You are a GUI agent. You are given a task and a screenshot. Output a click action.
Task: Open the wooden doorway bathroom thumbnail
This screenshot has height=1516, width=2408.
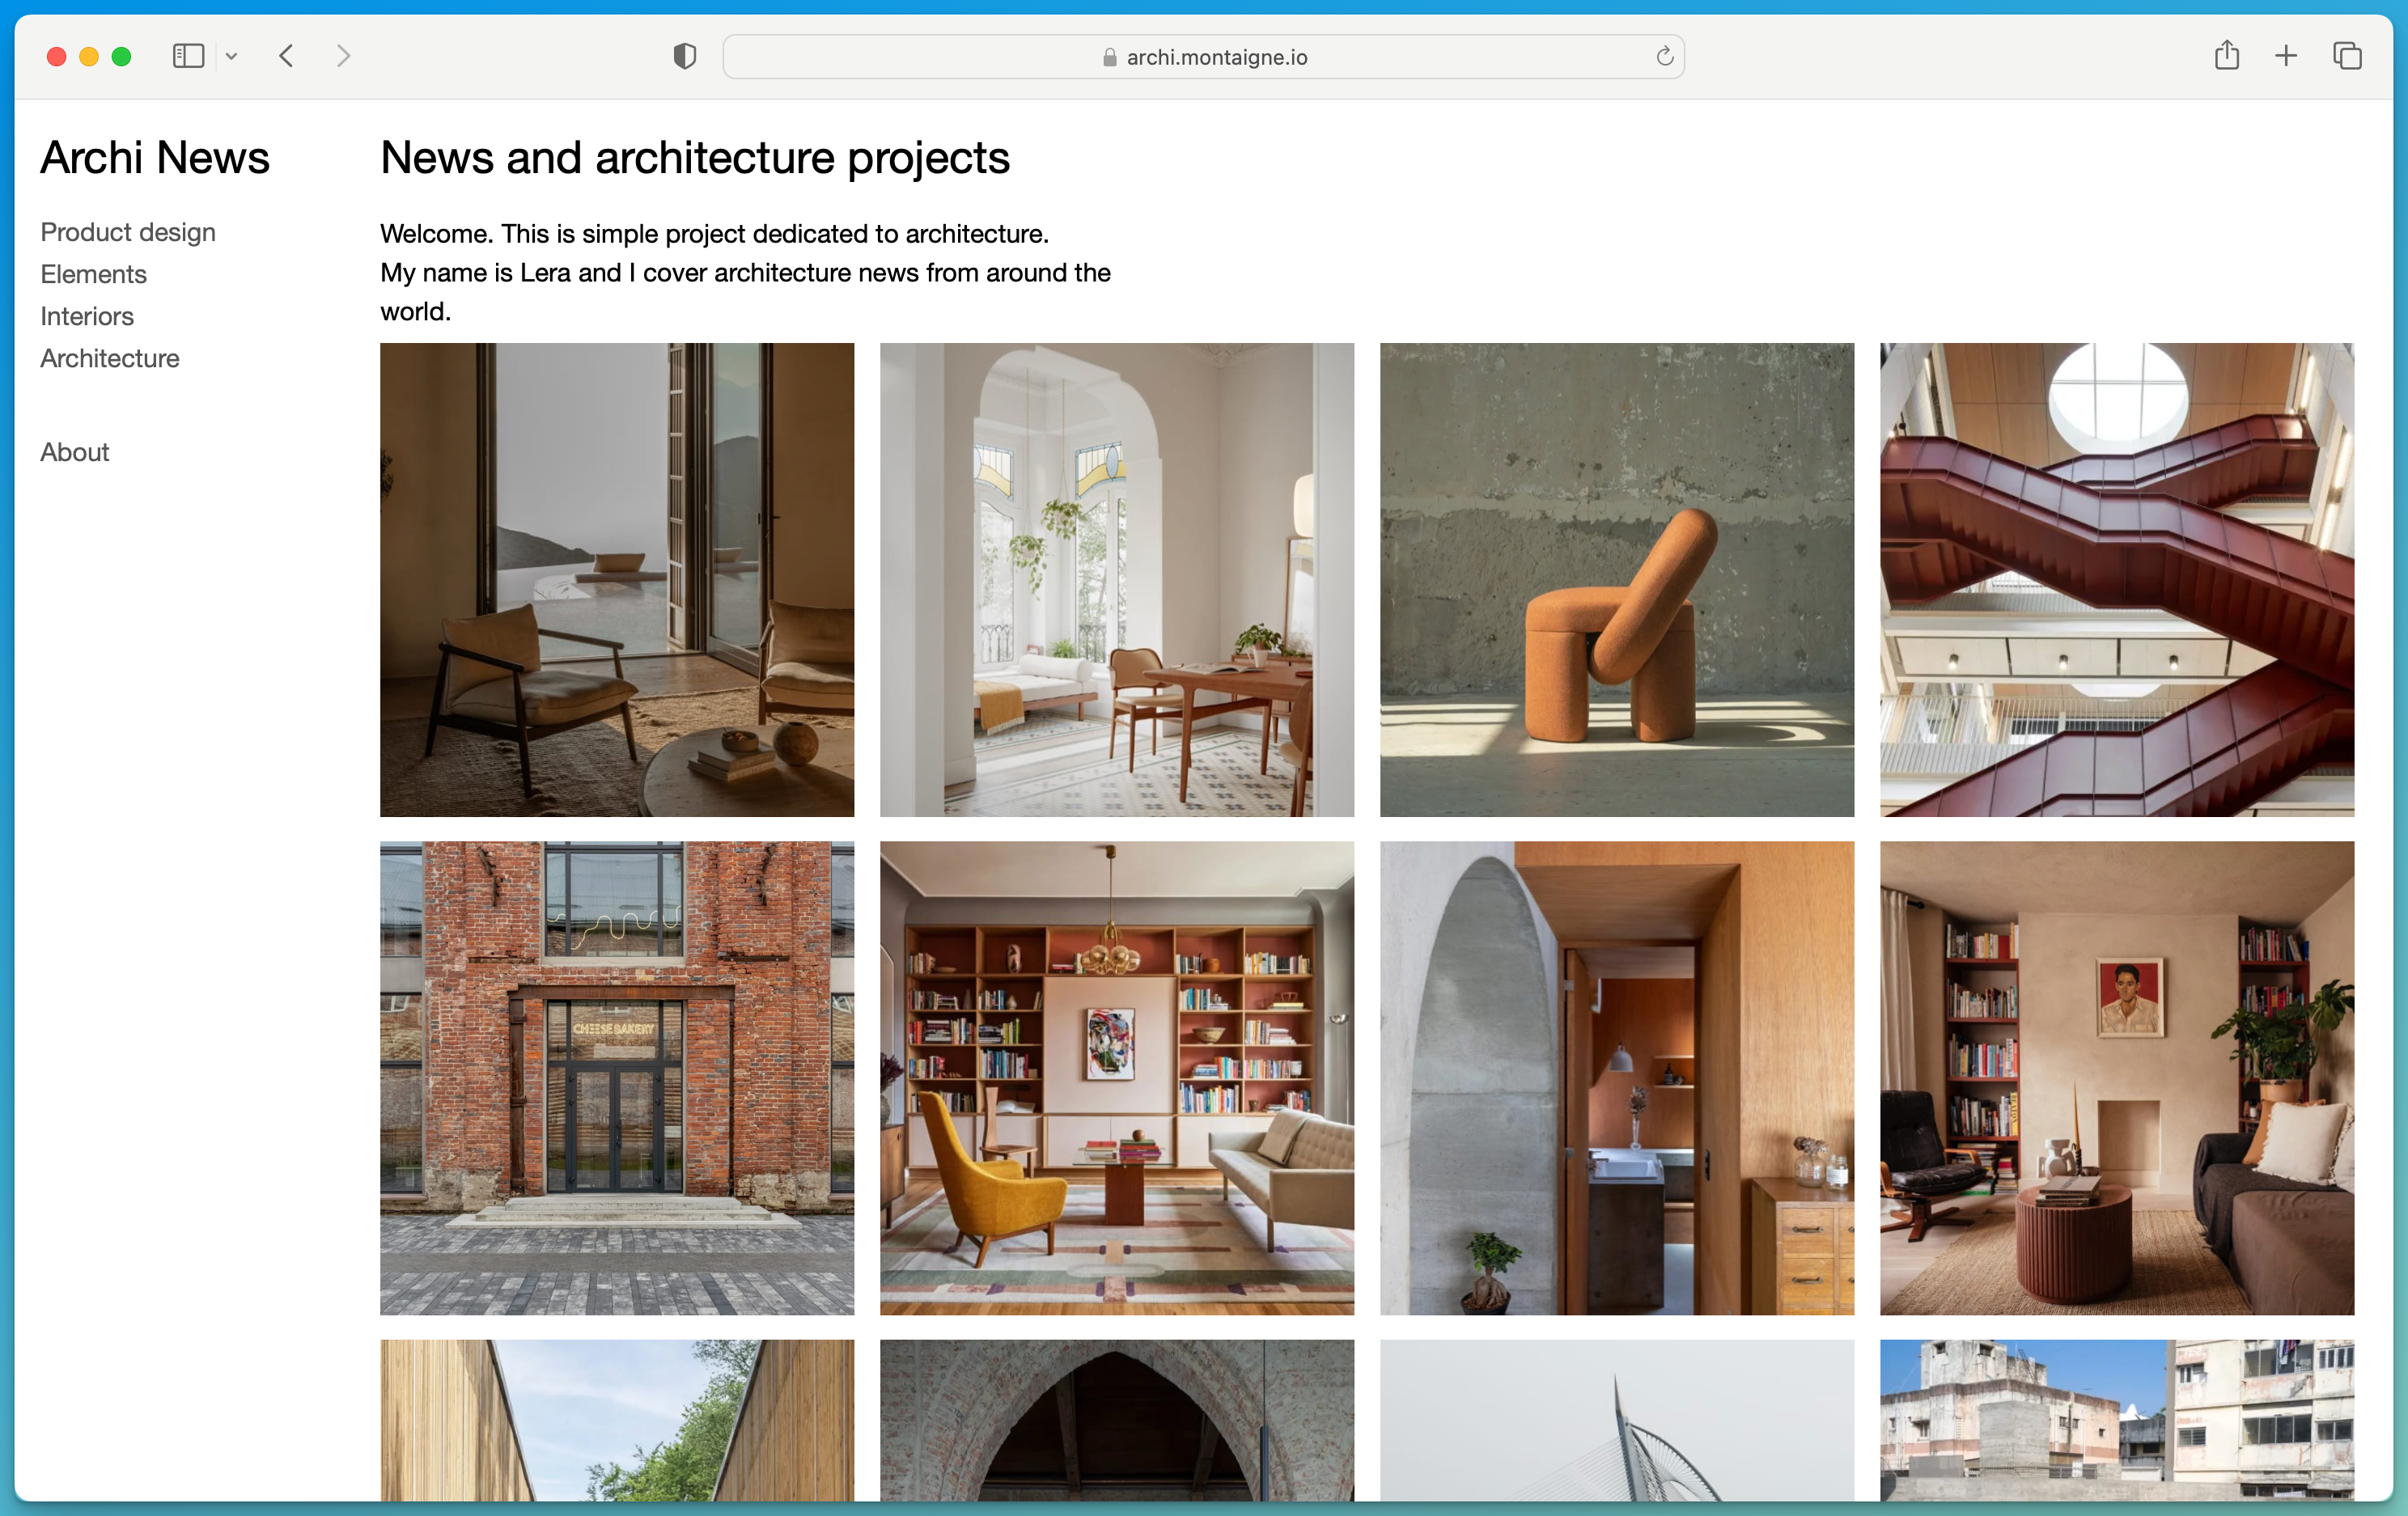[x=1617, y=1078]
